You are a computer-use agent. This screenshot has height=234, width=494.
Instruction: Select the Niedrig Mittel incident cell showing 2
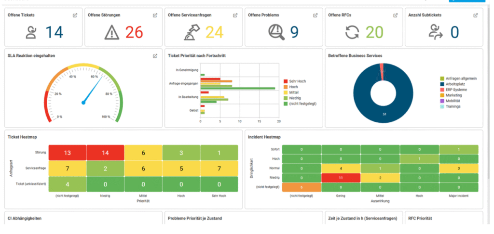(380, 178)
